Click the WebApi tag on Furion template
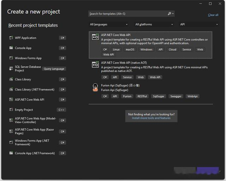This screenshot has height=181, width=226. tap(192, 96)
